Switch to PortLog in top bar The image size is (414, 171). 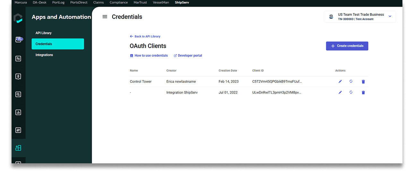click(x=58, y=3)
